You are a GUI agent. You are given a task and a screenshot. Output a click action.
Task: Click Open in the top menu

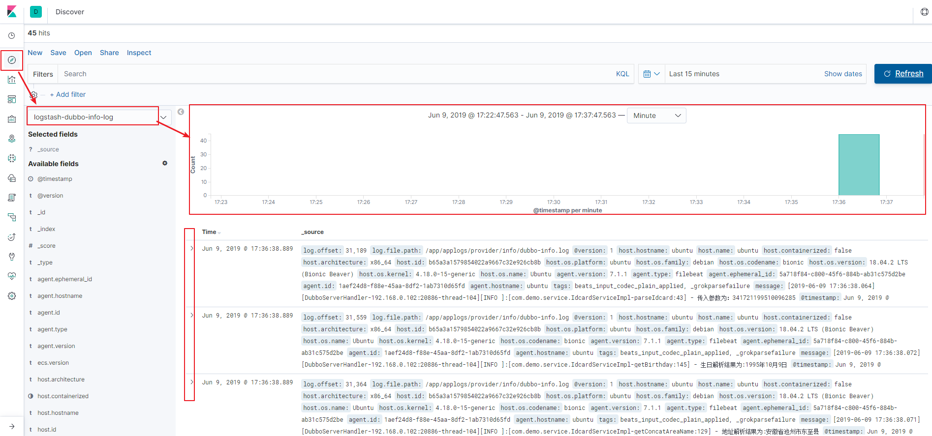pos(83,53)
